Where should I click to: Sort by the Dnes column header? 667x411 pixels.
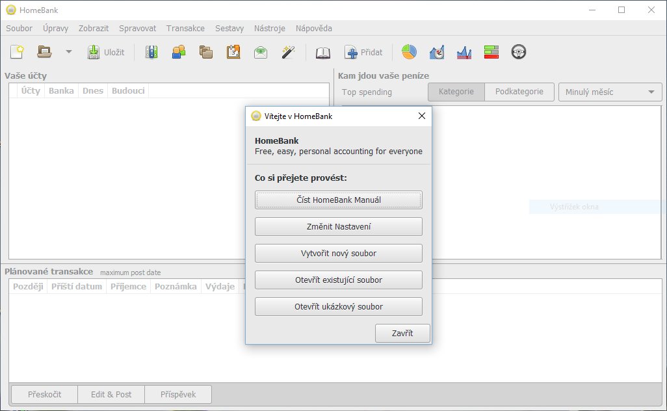click(x=93, y=90)
